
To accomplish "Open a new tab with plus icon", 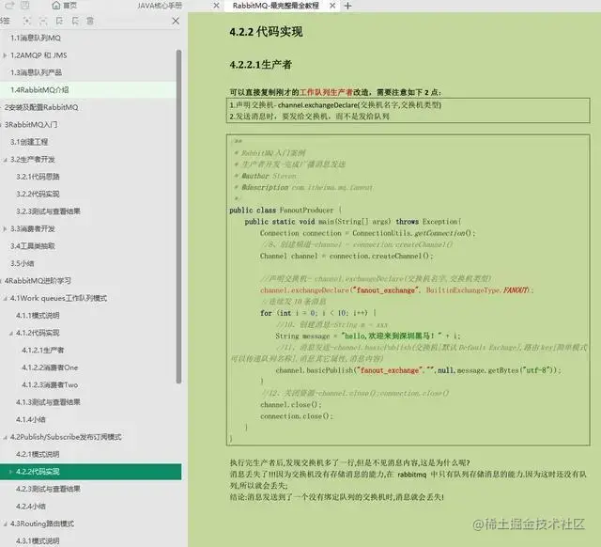I will [347, 6].
